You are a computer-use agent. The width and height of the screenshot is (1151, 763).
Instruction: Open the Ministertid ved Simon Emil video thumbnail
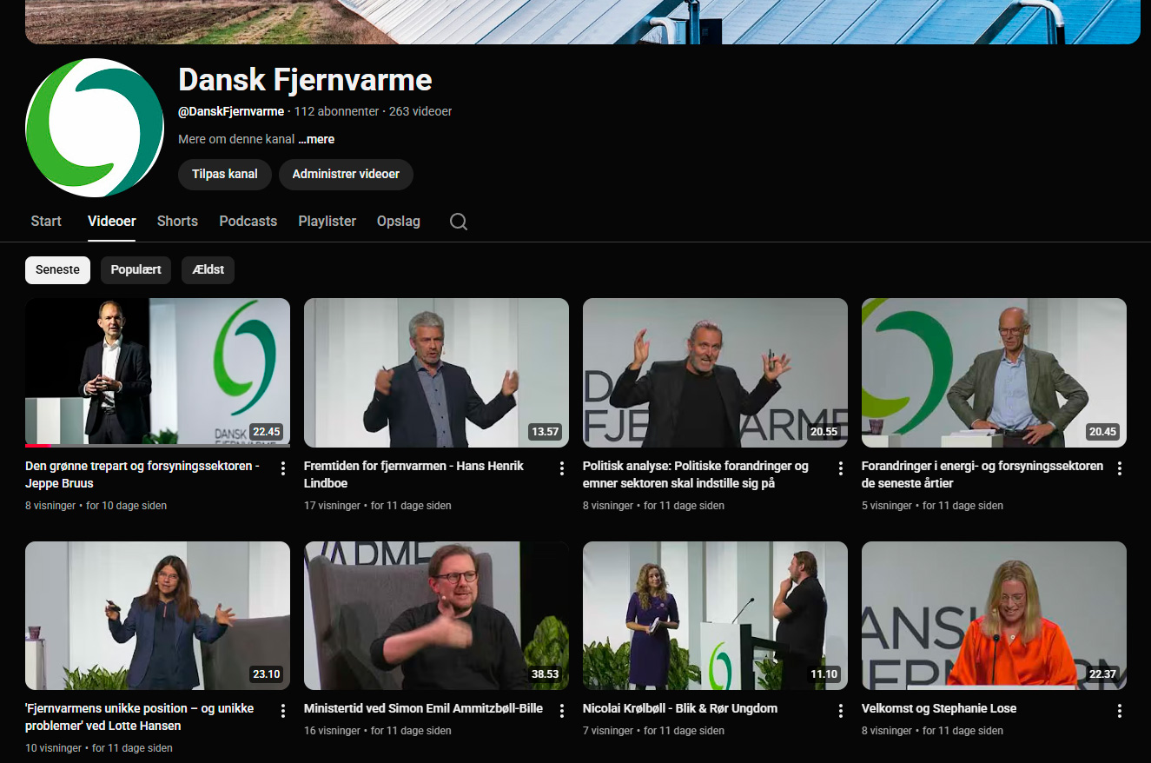point(436,615)
